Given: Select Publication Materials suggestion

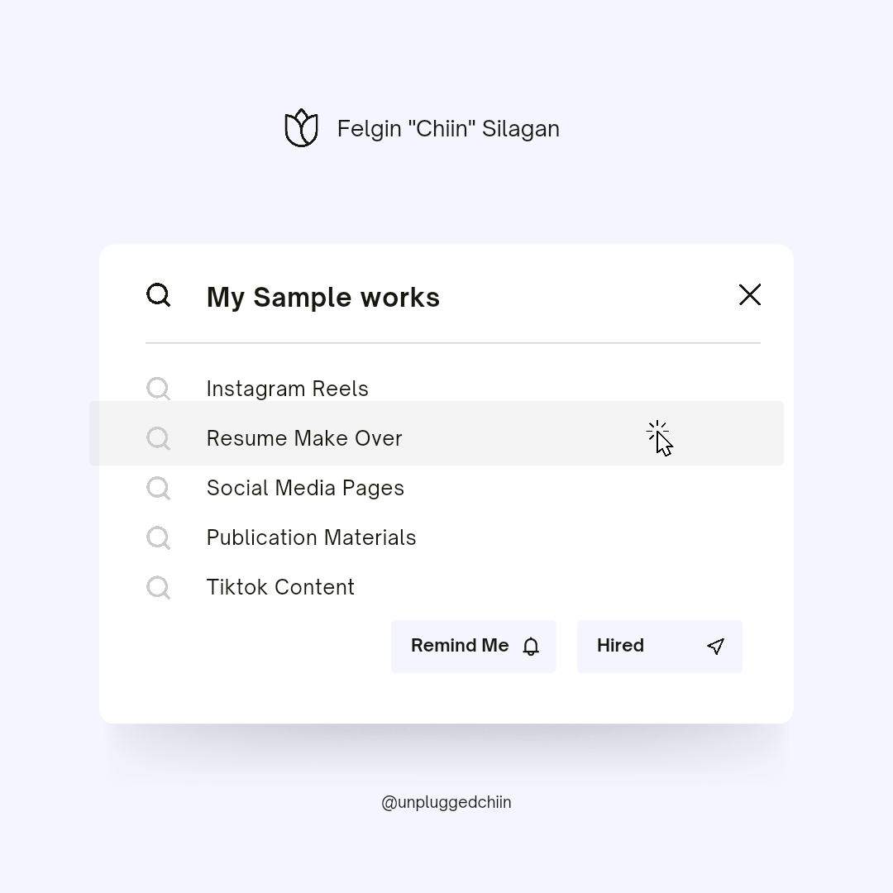Looking at the screenshot, I should (x=311, y=537).
